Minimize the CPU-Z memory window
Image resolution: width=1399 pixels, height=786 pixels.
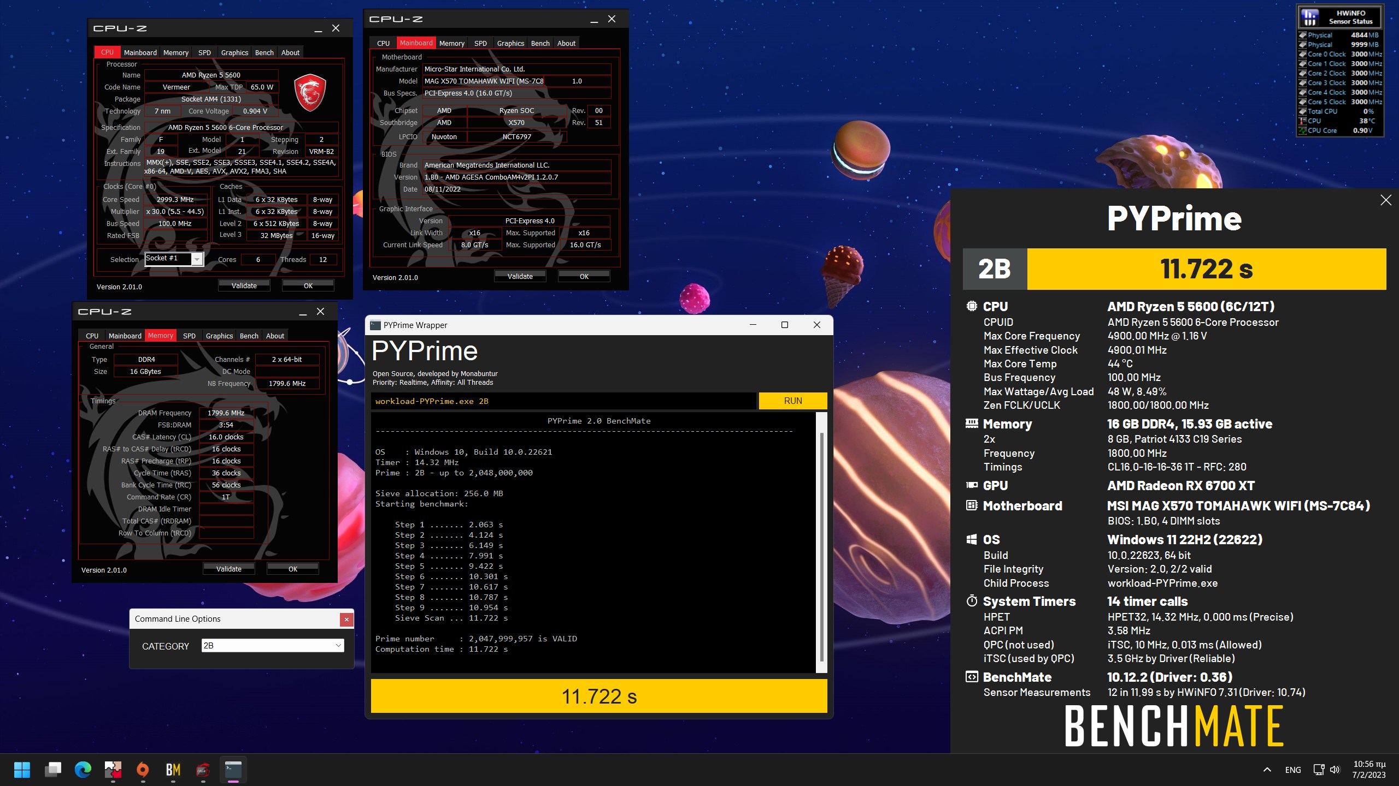point(303,312)
